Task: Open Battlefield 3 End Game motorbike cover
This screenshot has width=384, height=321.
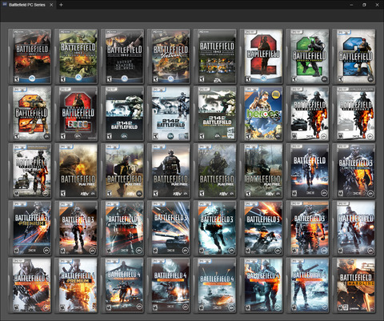Action: pos(262,228)
